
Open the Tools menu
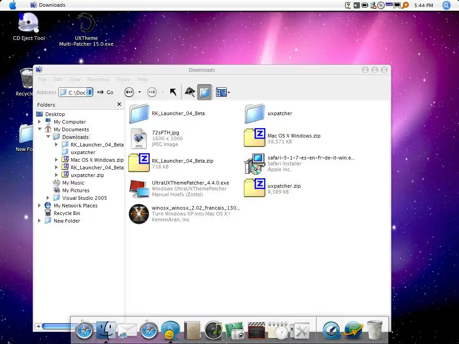pos(123,79)
